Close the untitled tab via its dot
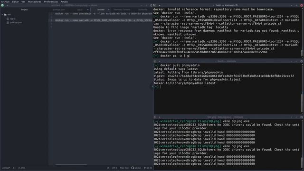304x171 pixels. [x=109, y=9]
